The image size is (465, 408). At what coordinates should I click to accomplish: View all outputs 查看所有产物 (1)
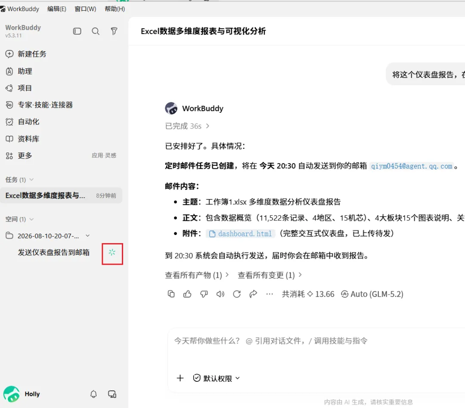coord(197,275)
